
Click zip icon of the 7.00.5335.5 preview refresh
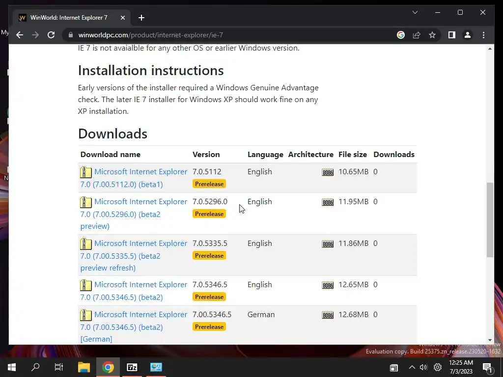[85, 244]
